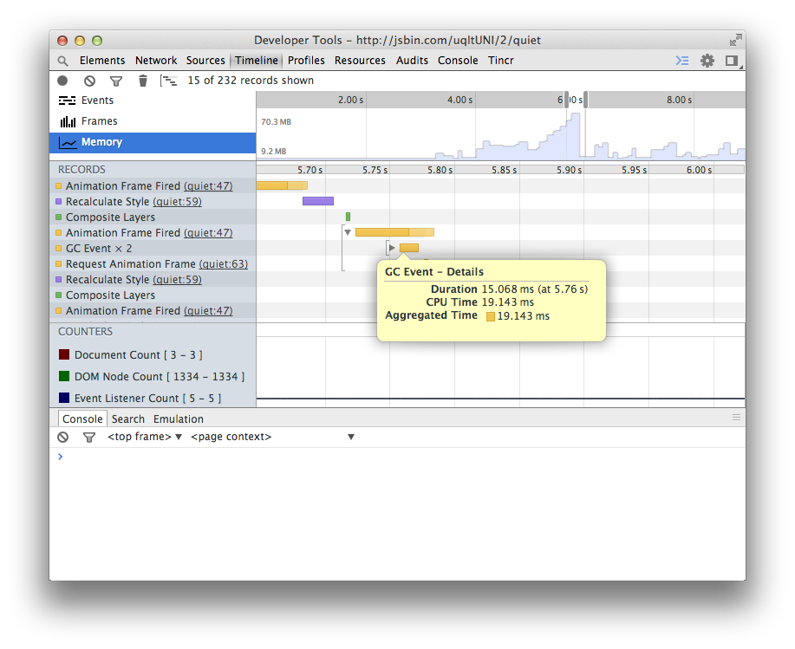Open the Tincr tab

[x=501, y=61]
